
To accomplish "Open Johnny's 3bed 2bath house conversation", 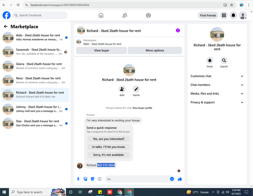I will (x=35, y=109).
